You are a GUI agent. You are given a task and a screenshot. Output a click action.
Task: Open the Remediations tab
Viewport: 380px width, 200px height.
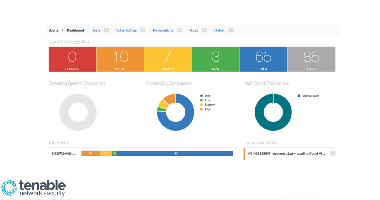pyautogui.click(x=163, y=30)
